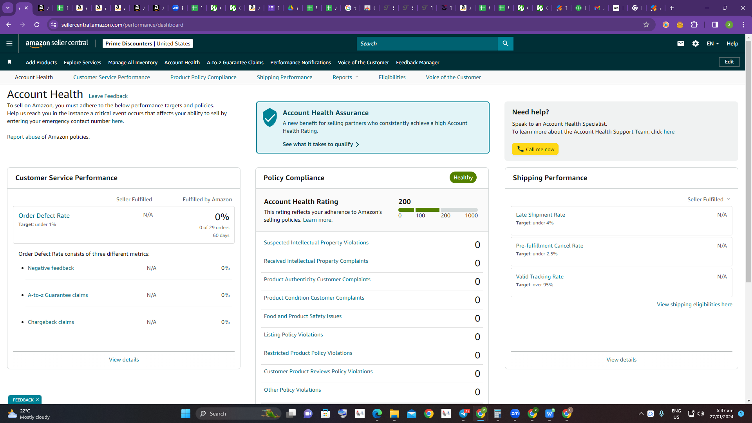The image size is (752, 423).
Task: Click the Healthy status badge
Action: coord(463,177)
